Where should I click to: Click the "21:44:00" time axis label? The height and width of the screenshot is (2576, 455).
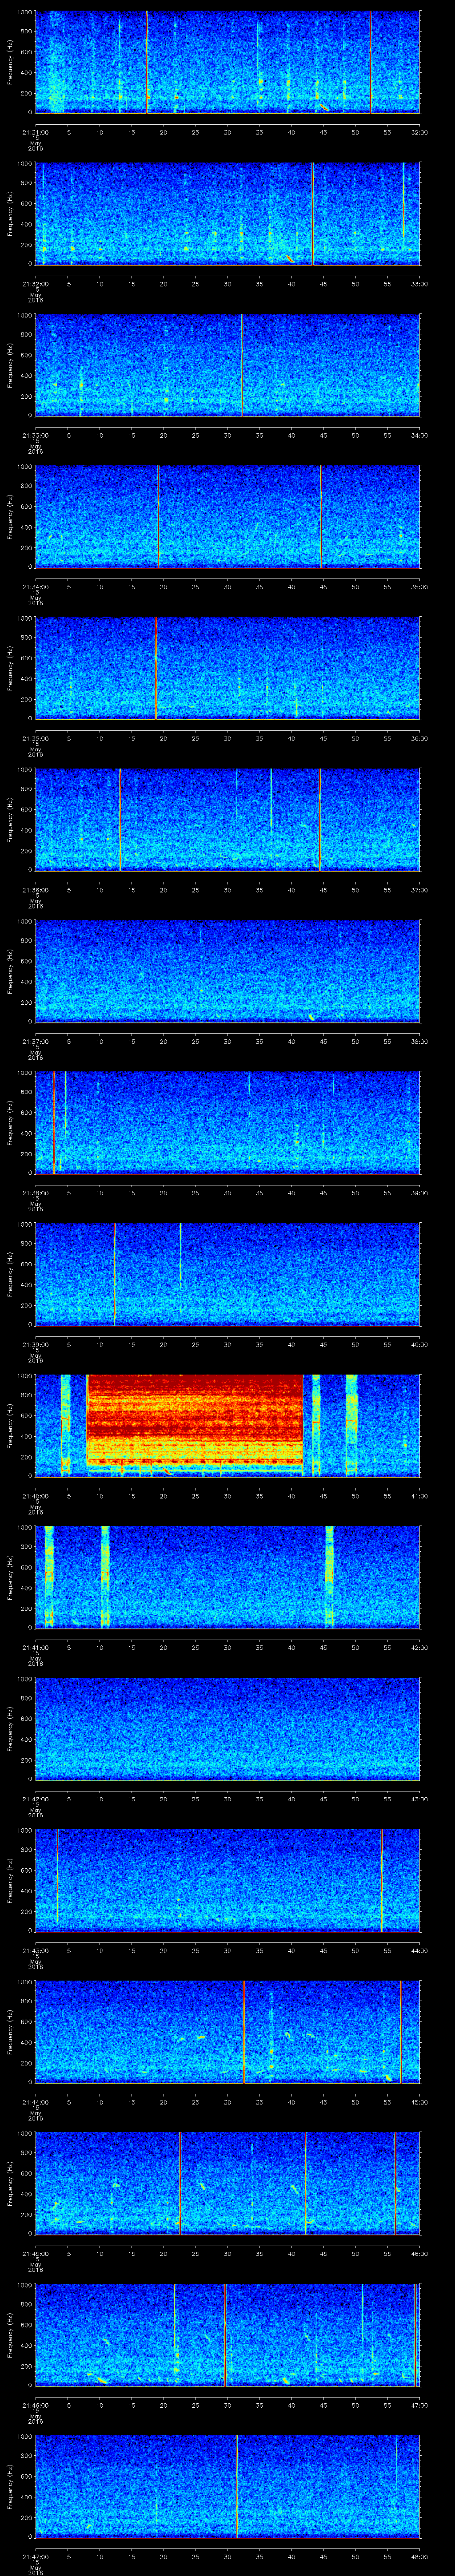click(x=35, y=2101)
